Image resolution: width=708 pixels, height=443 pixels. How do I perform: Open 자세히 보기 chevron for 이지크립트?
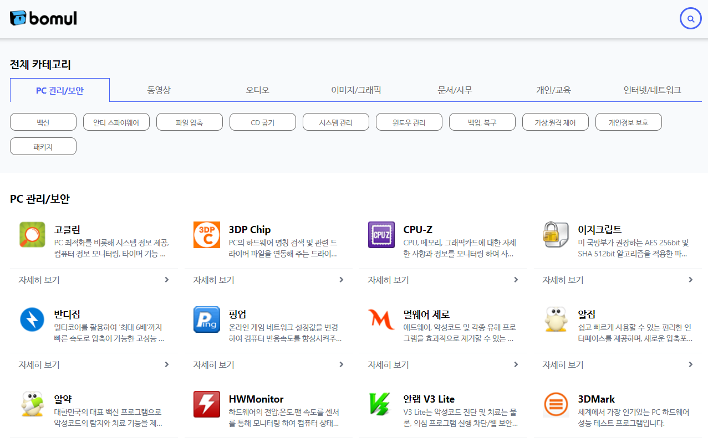pos(691,280)
